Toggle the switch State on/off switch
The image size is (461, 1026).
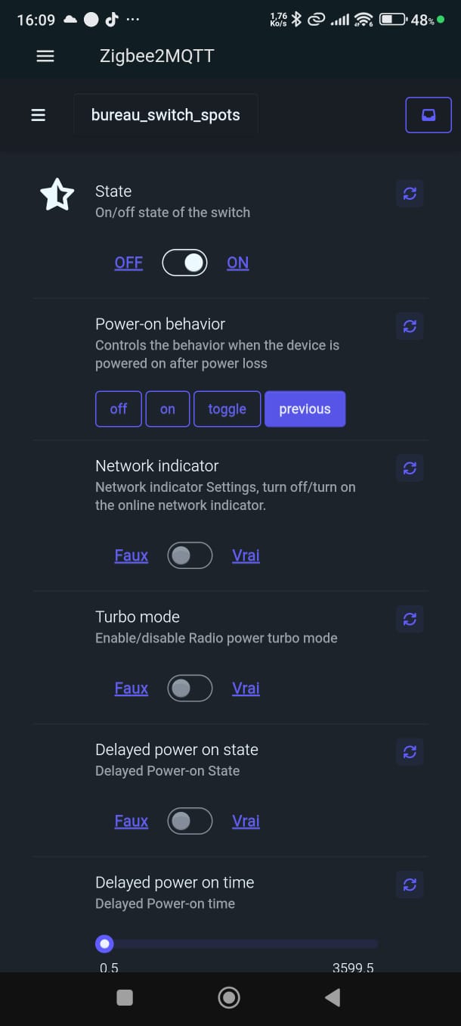184,263
